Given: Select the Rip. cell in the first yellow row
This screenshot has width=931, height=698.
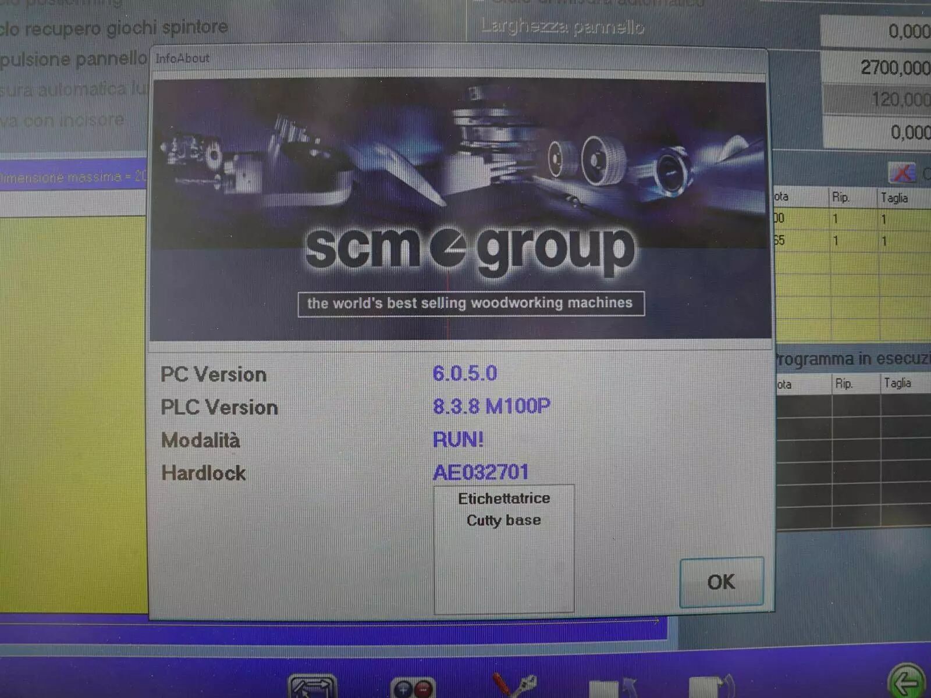Looking at the screenshot, I should pyautogui.click(x=852, y=219).
